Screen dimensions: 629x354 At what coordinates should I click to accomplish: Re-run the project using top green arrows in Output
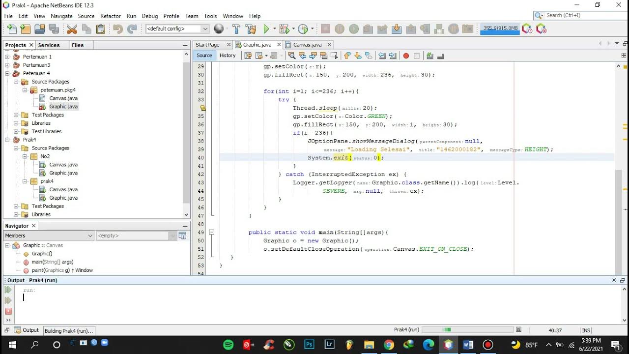pyautogui.click(x=8, y=290)
